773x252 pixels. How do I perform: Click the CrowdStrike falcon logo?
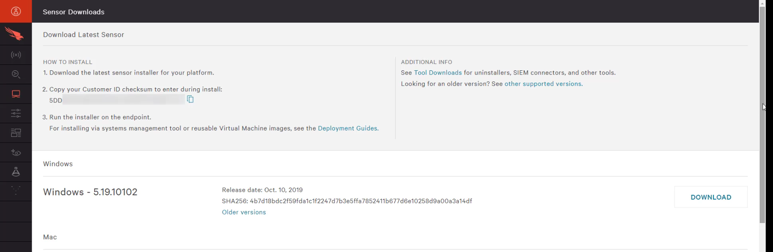coord(14,34)
